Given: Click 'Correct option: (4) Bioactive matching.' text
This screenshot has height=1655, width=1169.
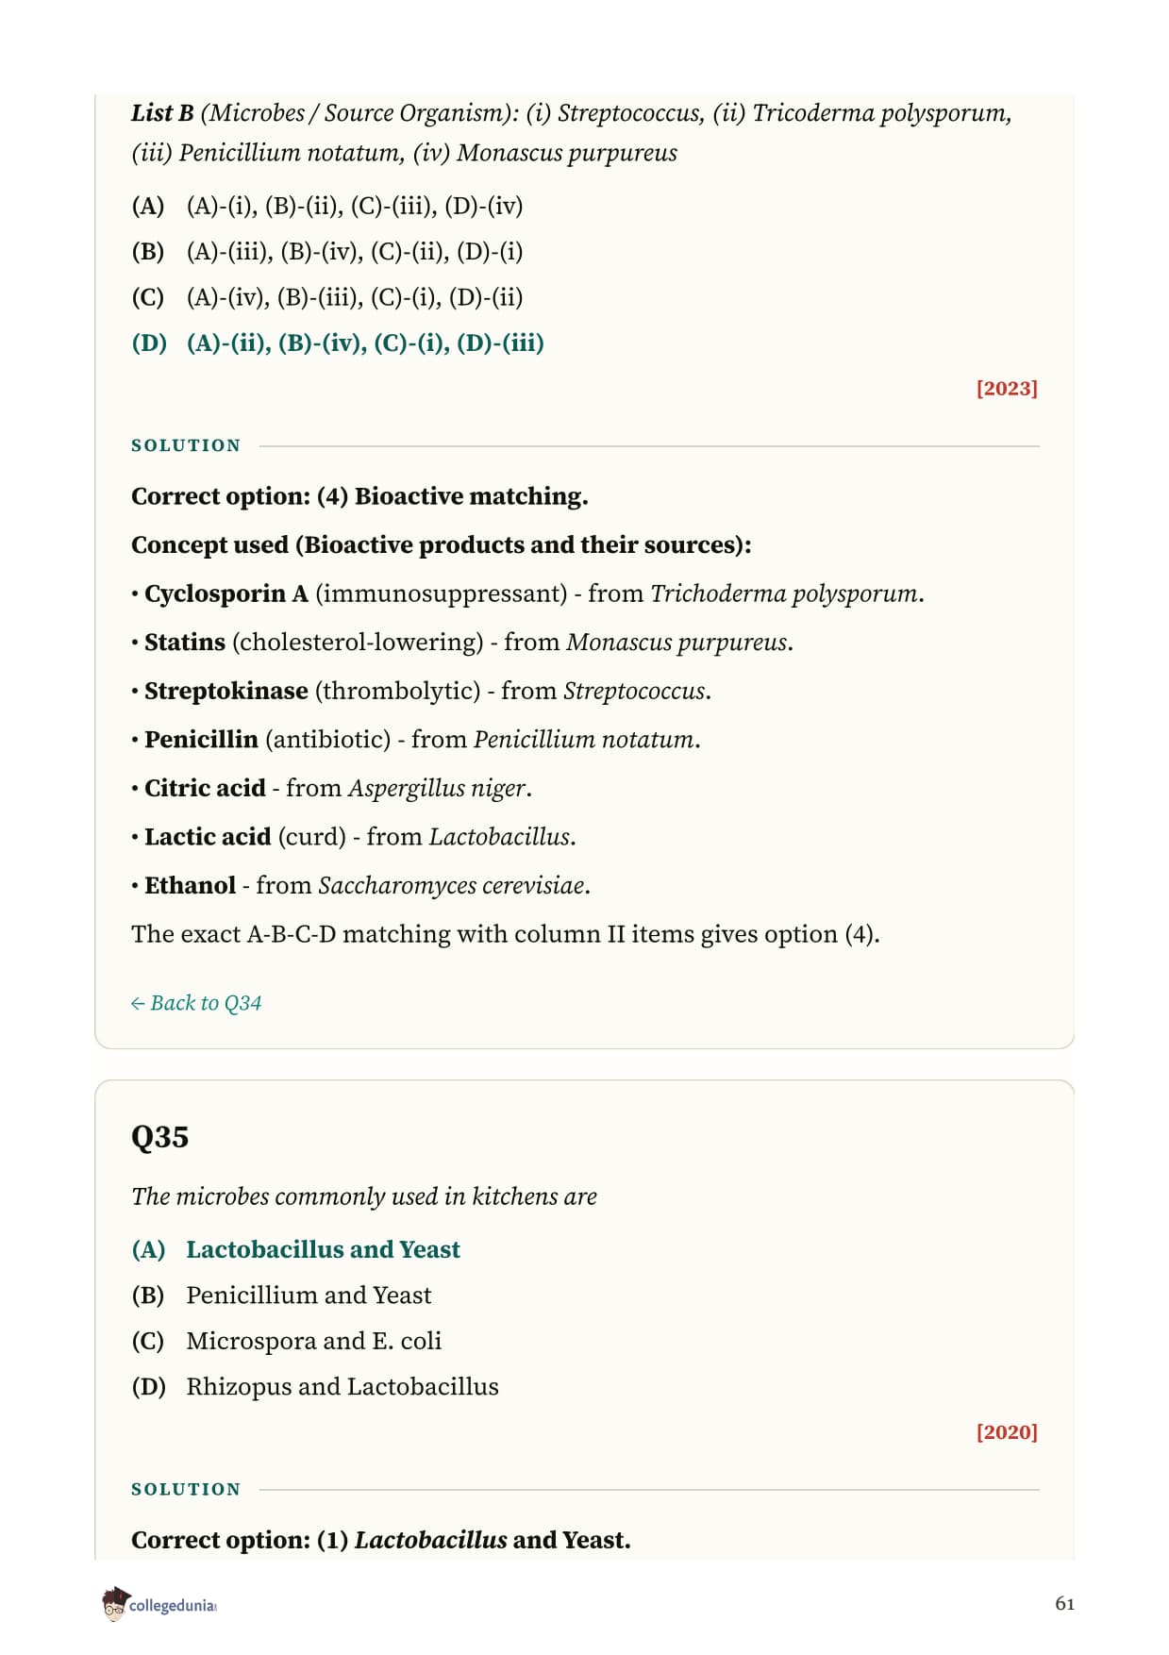Looking at the screenshot, I should tap(359, 496).
